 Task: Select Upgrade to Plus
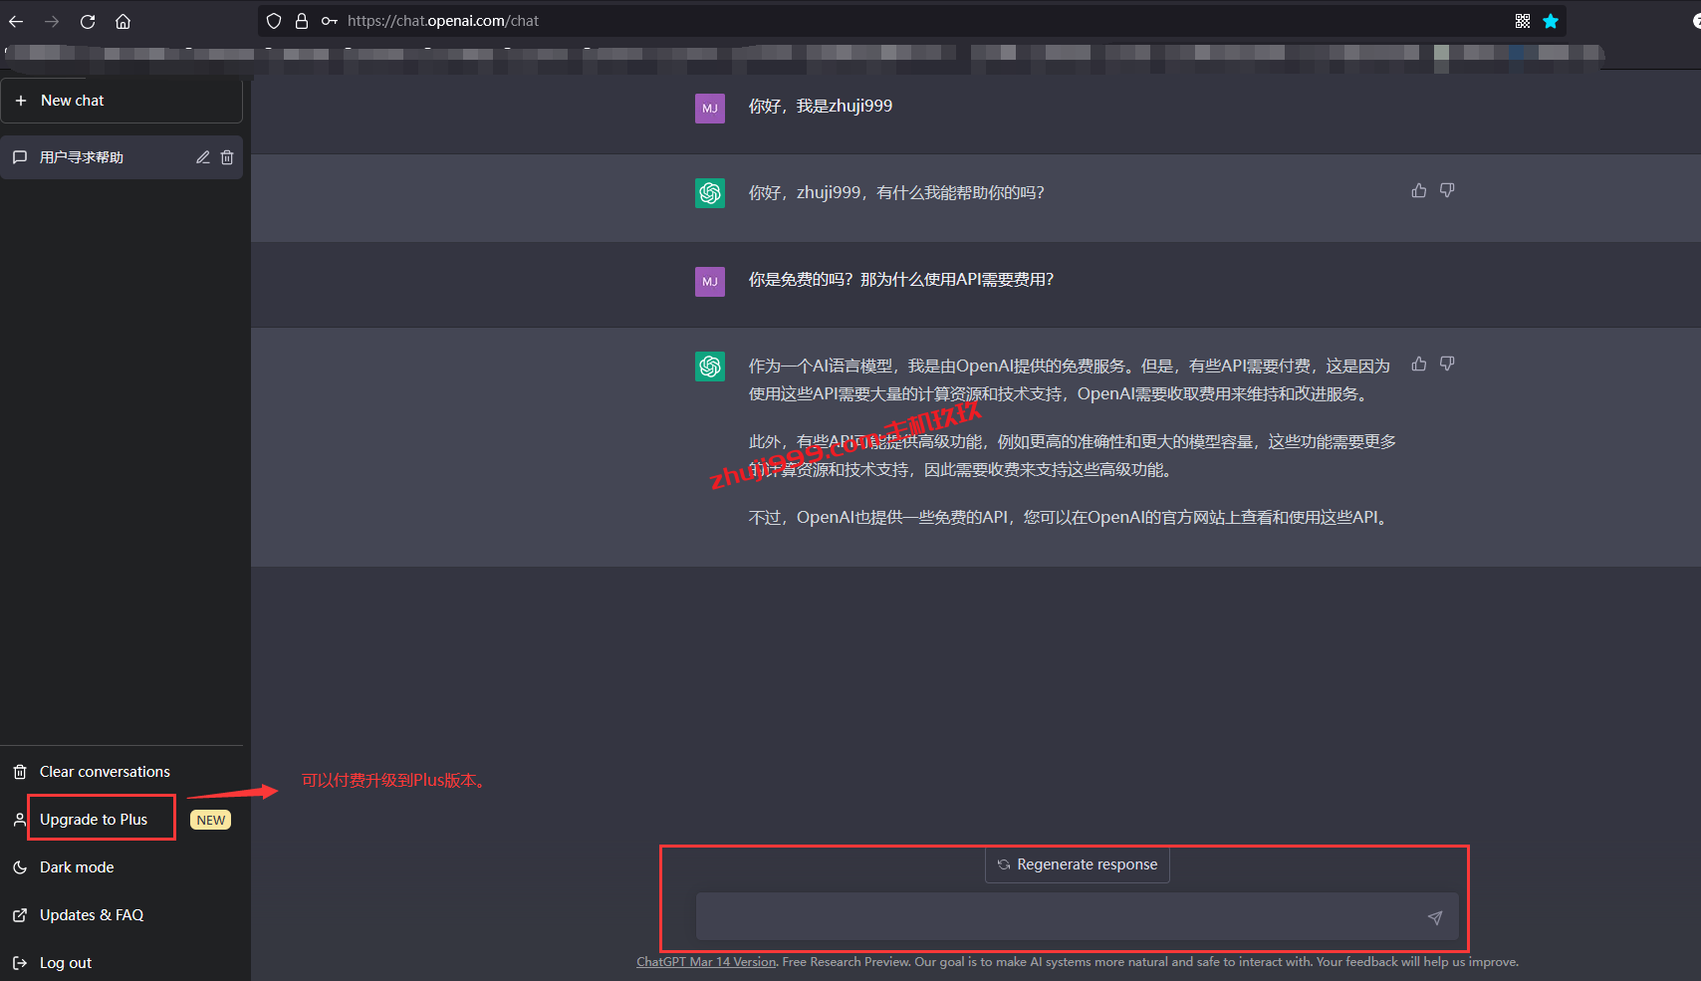click(94, 820)
